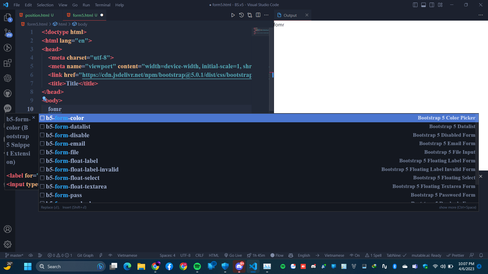
Task: Open the Terminal menu
Action: 102,5
